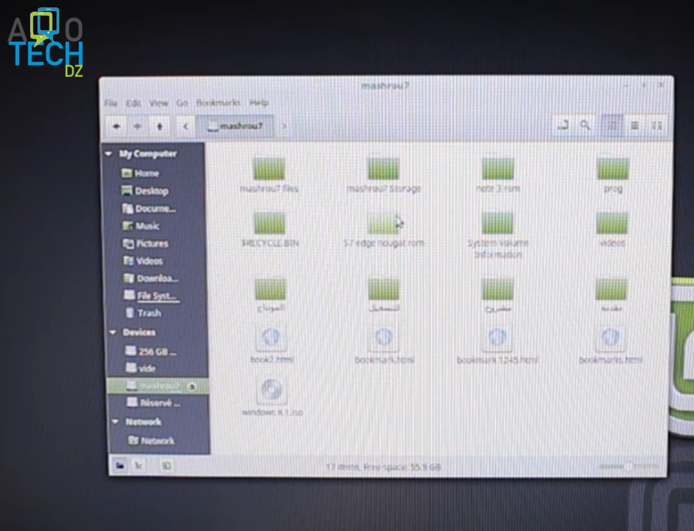The image size is (694, 531).
Task: Open the search magnifier in toolbar
Action: pyautogui.click(x=585, y=126)
